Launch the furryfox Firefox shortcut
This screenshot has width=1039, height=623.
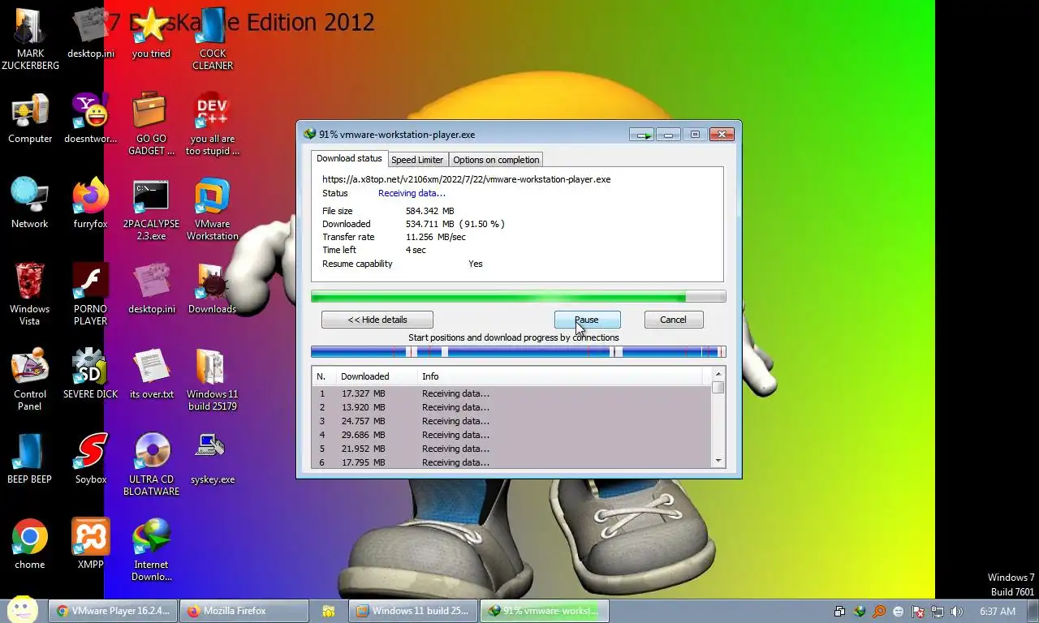pyautogui.click(x=90, y=204)
